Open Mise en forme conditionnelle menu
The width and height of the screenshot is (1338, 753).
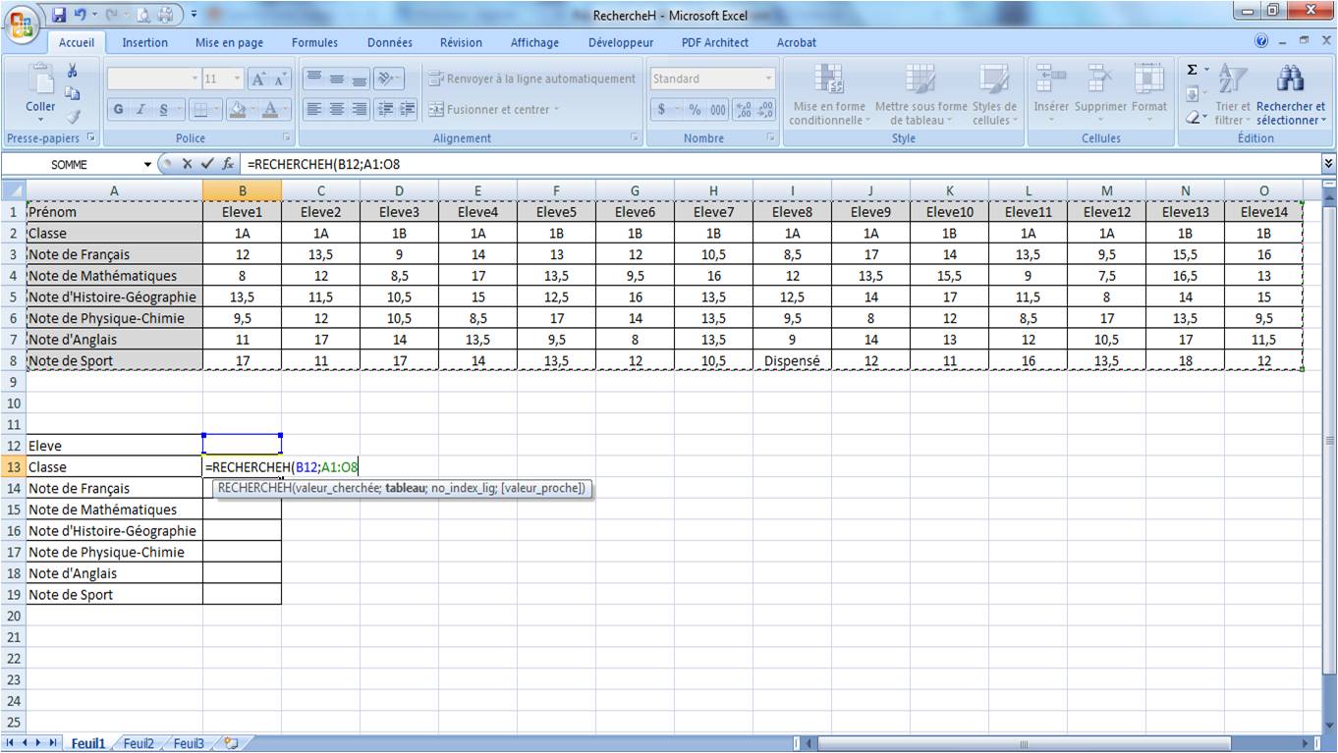(829, 94)
